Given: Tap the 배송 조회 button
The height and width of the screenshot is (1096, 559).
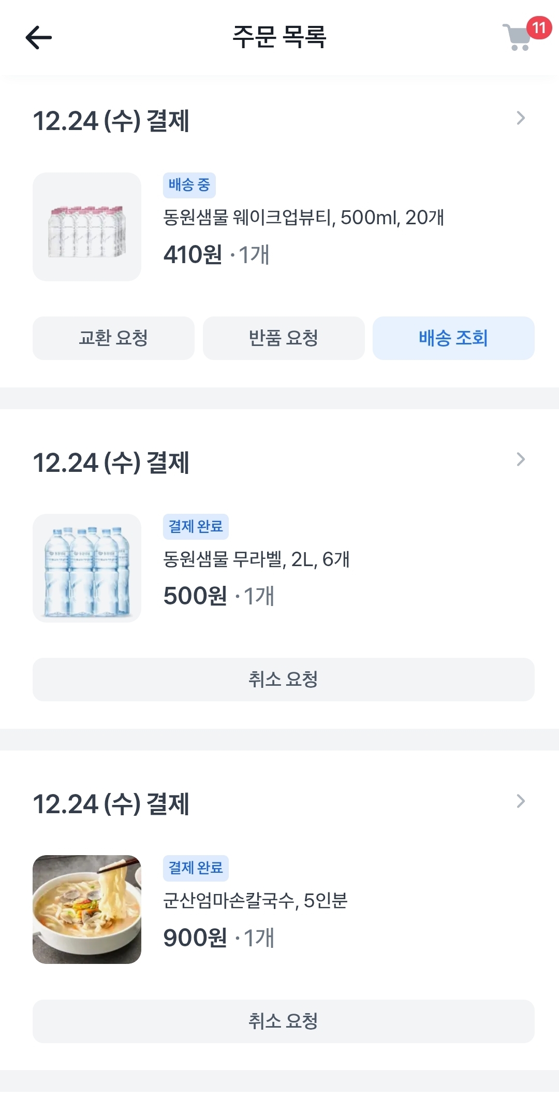Looking at the screenshot, I should click(x=453, y=338).
